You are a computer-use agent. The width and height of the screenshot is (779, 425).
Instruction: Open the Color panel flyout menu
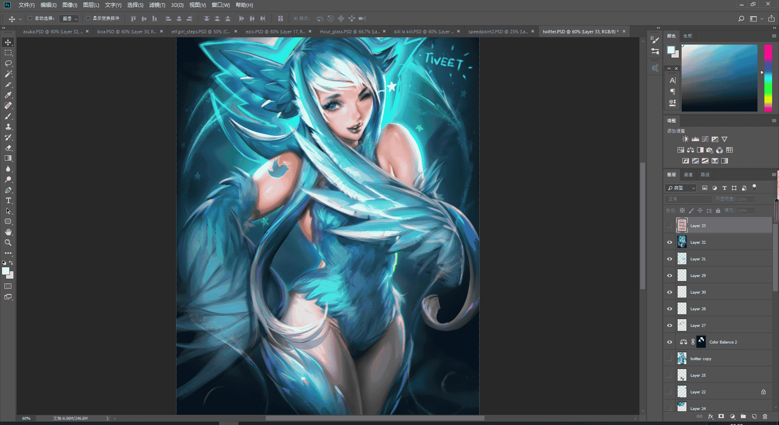coord(774,36)
